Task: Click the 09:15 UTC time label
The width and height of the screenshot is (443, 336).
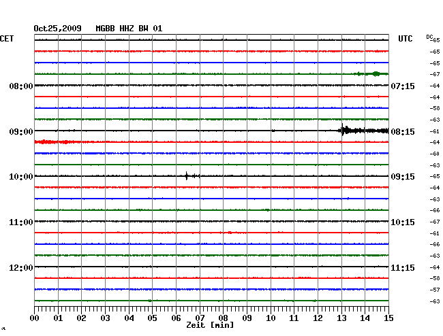Action: click(403, 177)
